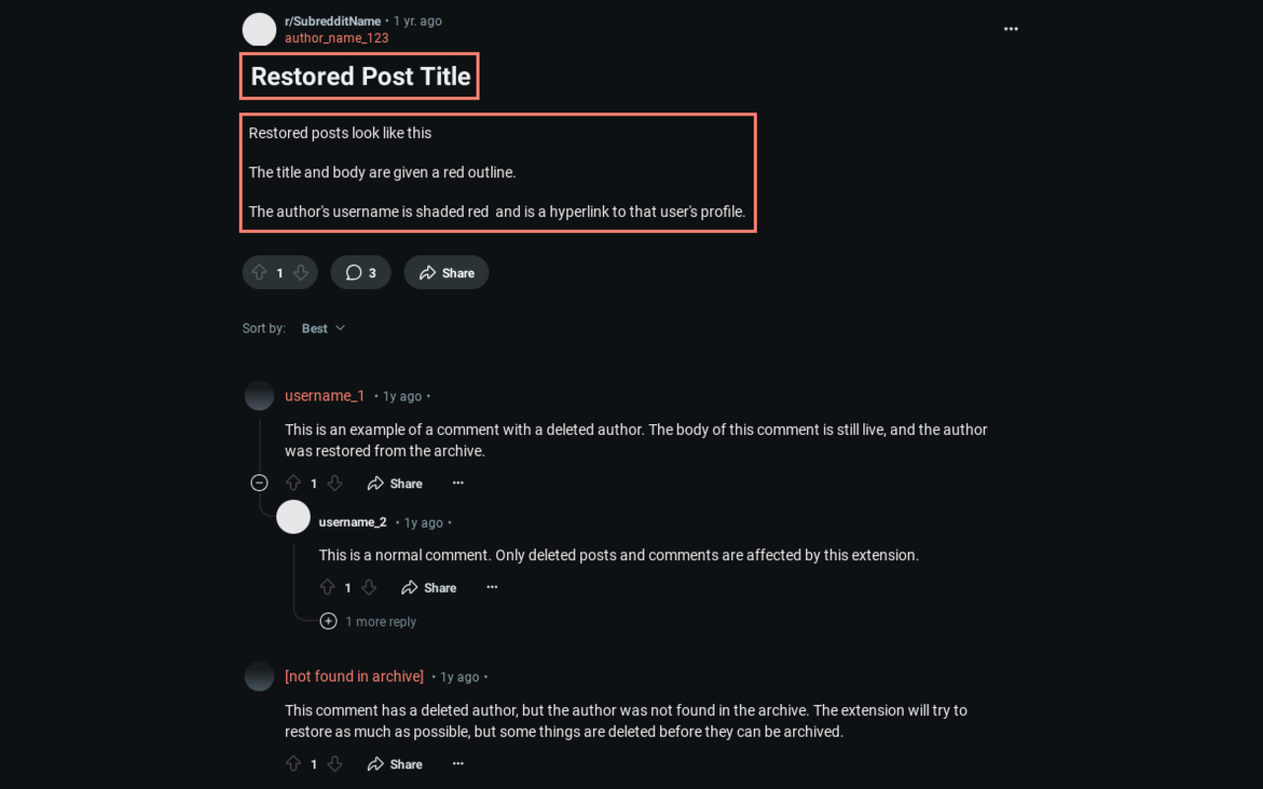Visit r/SubredditName

(x=332, y=20)
